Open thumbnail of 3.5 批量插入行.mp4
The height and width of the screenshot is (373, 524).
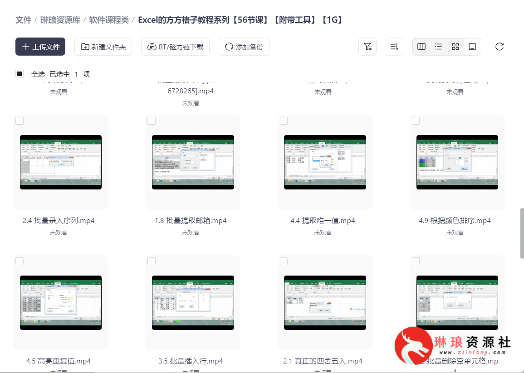[x=193, y=303]
